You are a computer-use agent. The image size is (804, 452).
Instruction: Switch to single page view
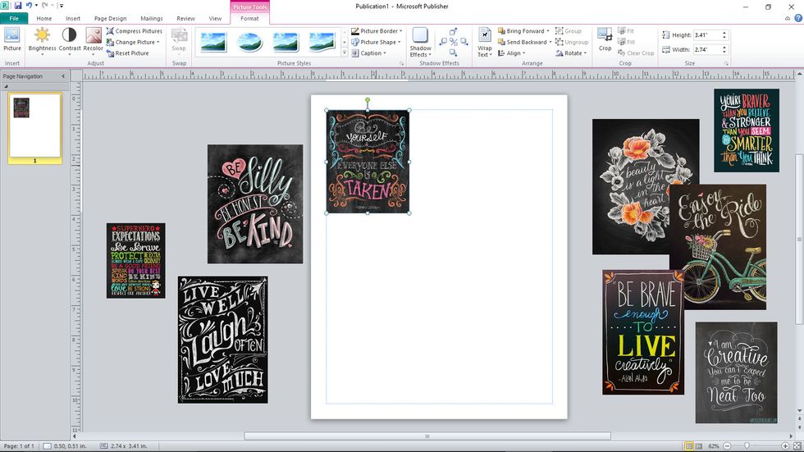[x=689, y=446]
